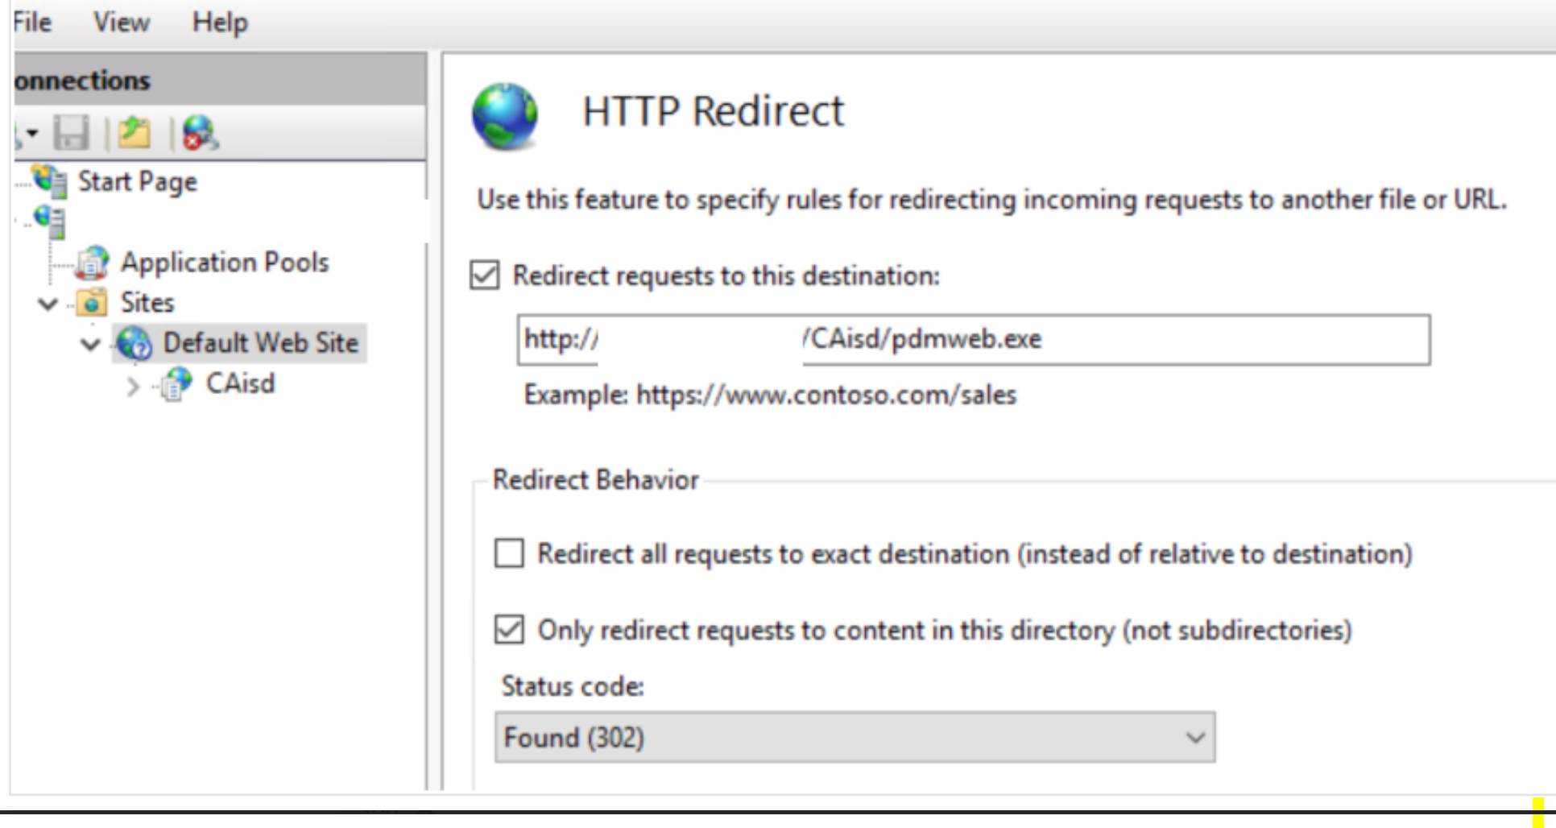The width and height of the screenshot is (1556, 828).
Task: Open Application Pools node icon
Action: tap(92, 263)
